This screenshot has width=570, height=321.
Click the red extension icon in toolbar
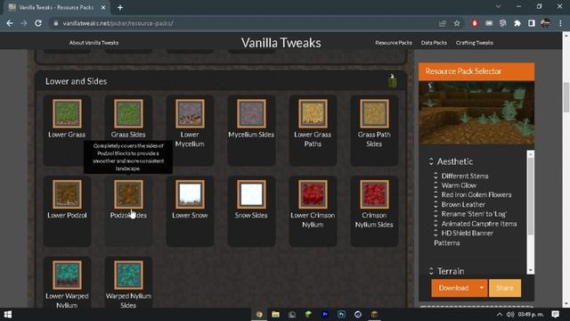click(475, 23)
